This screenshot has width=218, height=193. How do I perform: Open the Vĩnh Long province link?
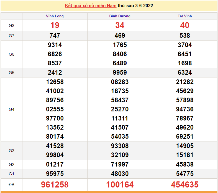click(55, 16)
